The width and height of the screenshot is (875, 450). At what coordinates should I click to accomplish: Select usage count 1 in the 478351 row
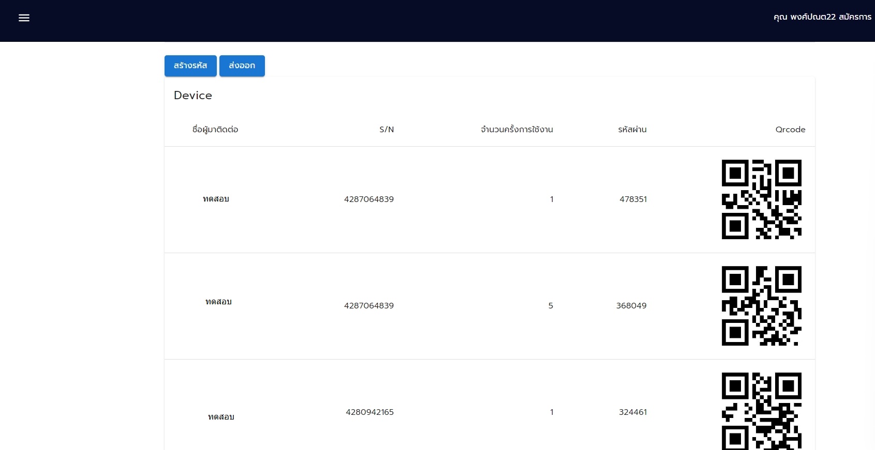[x=552, y=199]
